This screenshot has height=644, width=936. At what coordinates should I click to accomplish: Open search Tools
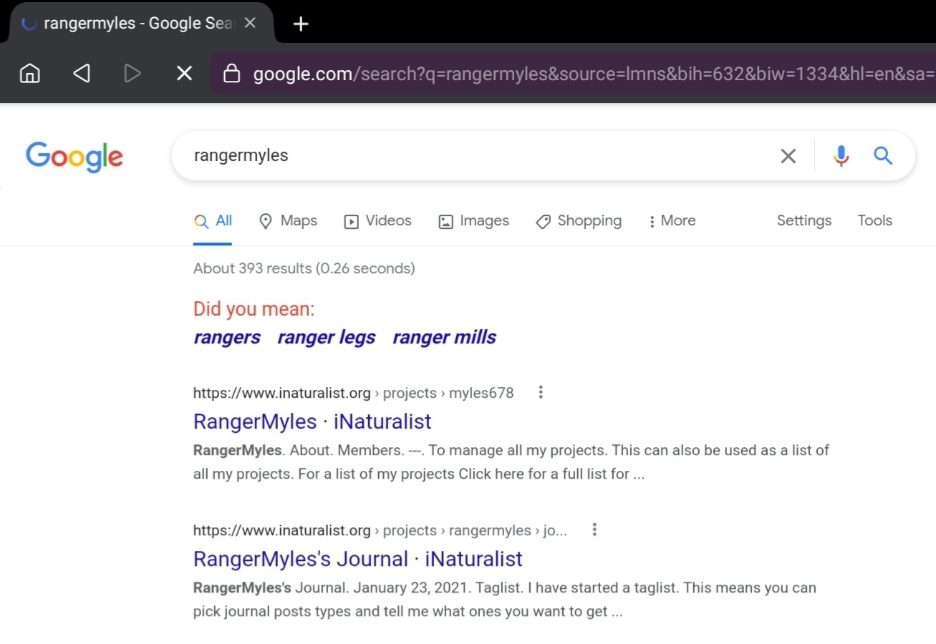click(875, 220)
